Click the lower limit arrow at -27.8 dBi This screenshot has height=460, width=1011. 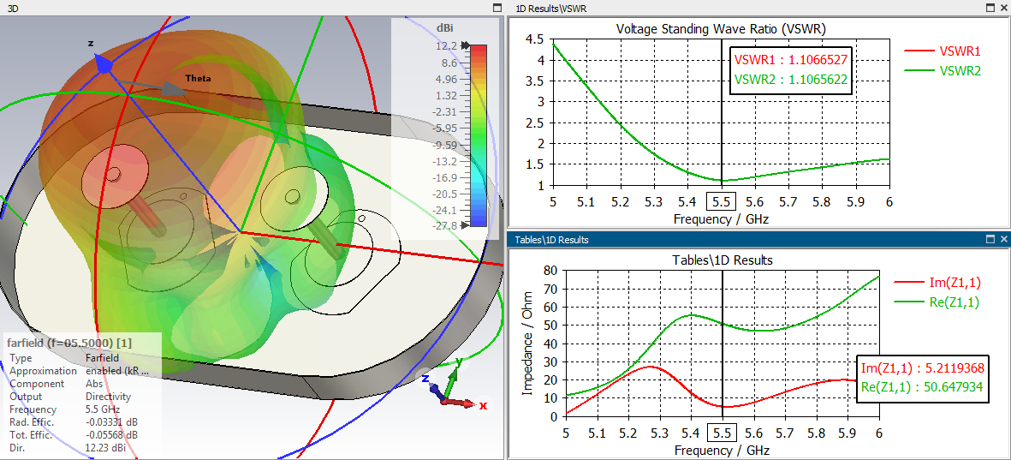(x=464, y=226)
